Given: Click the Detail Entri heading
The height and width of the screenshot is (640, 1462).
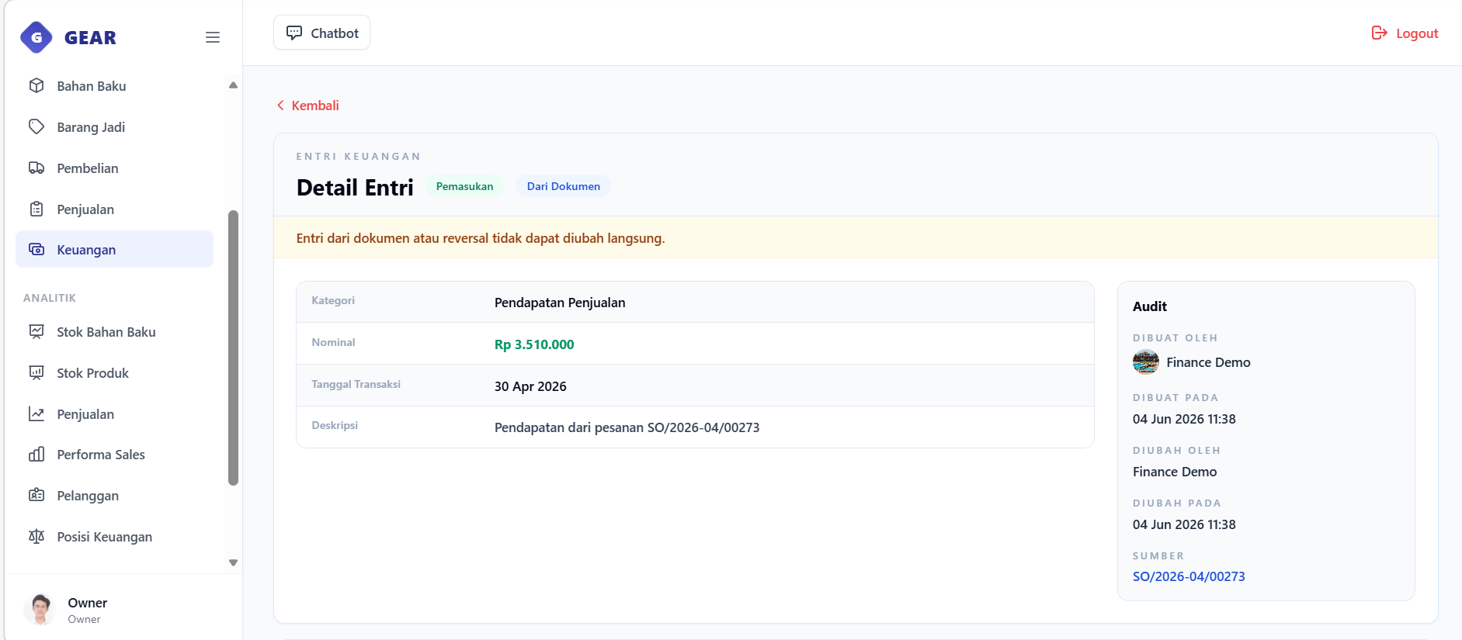Looking at the screenshot, I should pos(355,188).
